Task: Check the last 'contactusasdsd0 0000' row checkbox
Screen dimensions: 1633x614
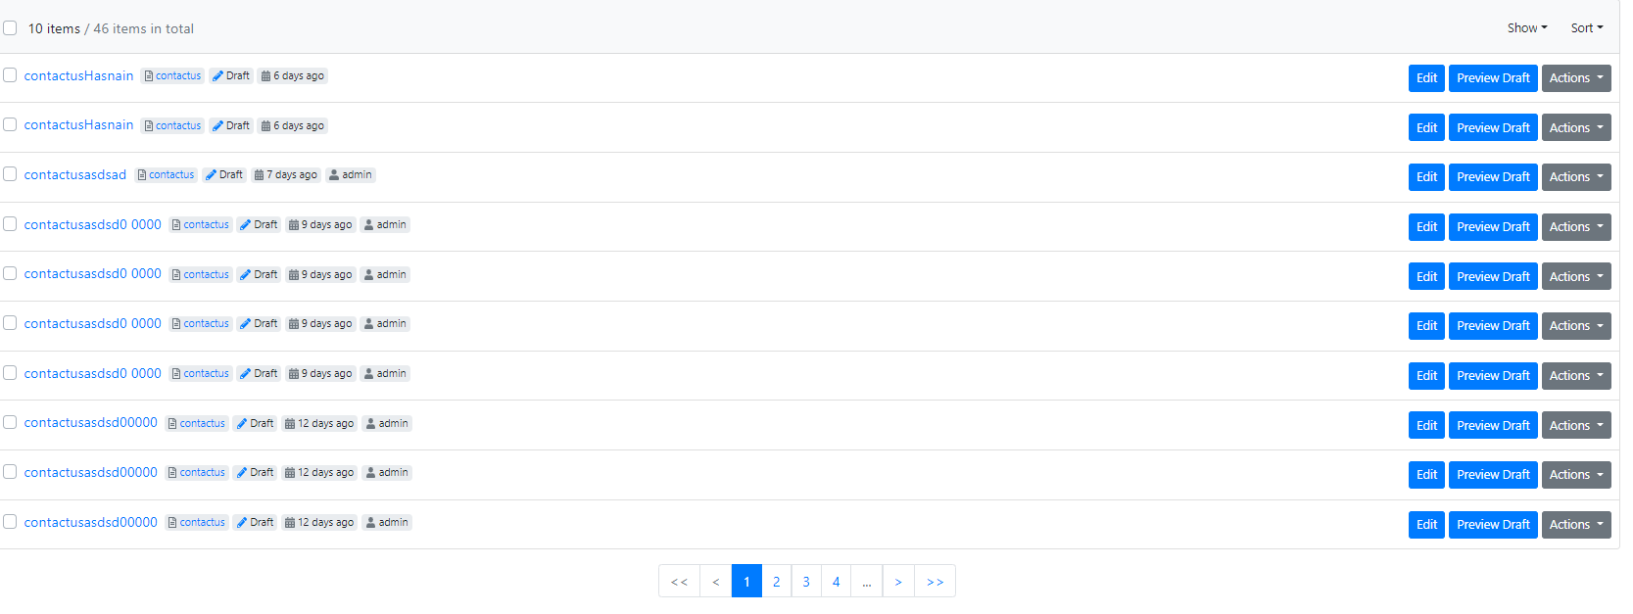Action: [10, 373]
